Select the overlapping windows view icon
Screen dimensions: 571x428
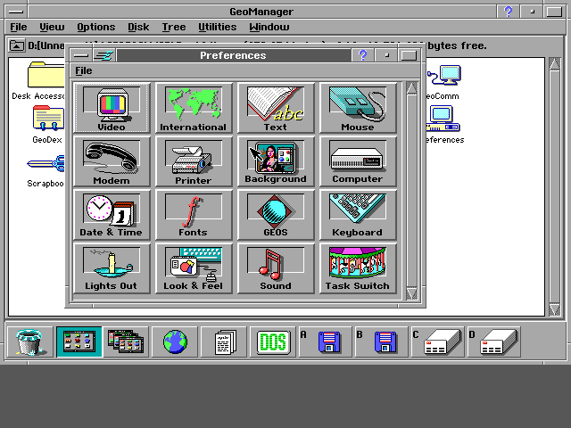[x=126, y=342]
